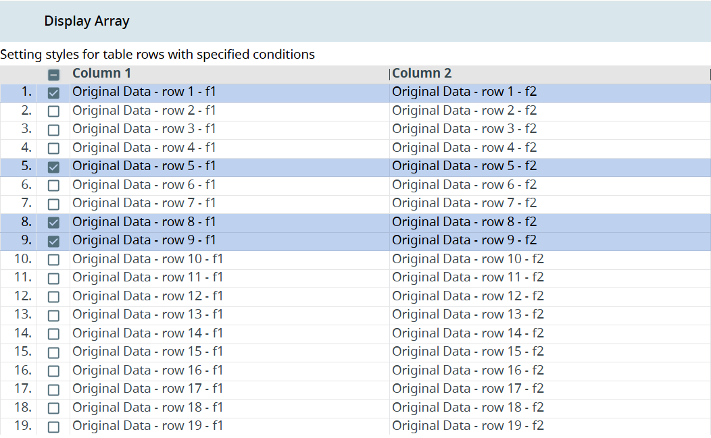Click the divider between Column 1 and Column 2 headers
Image resolution: width=711 pixels, height=438 pixels.
click(x=390, y=74)
